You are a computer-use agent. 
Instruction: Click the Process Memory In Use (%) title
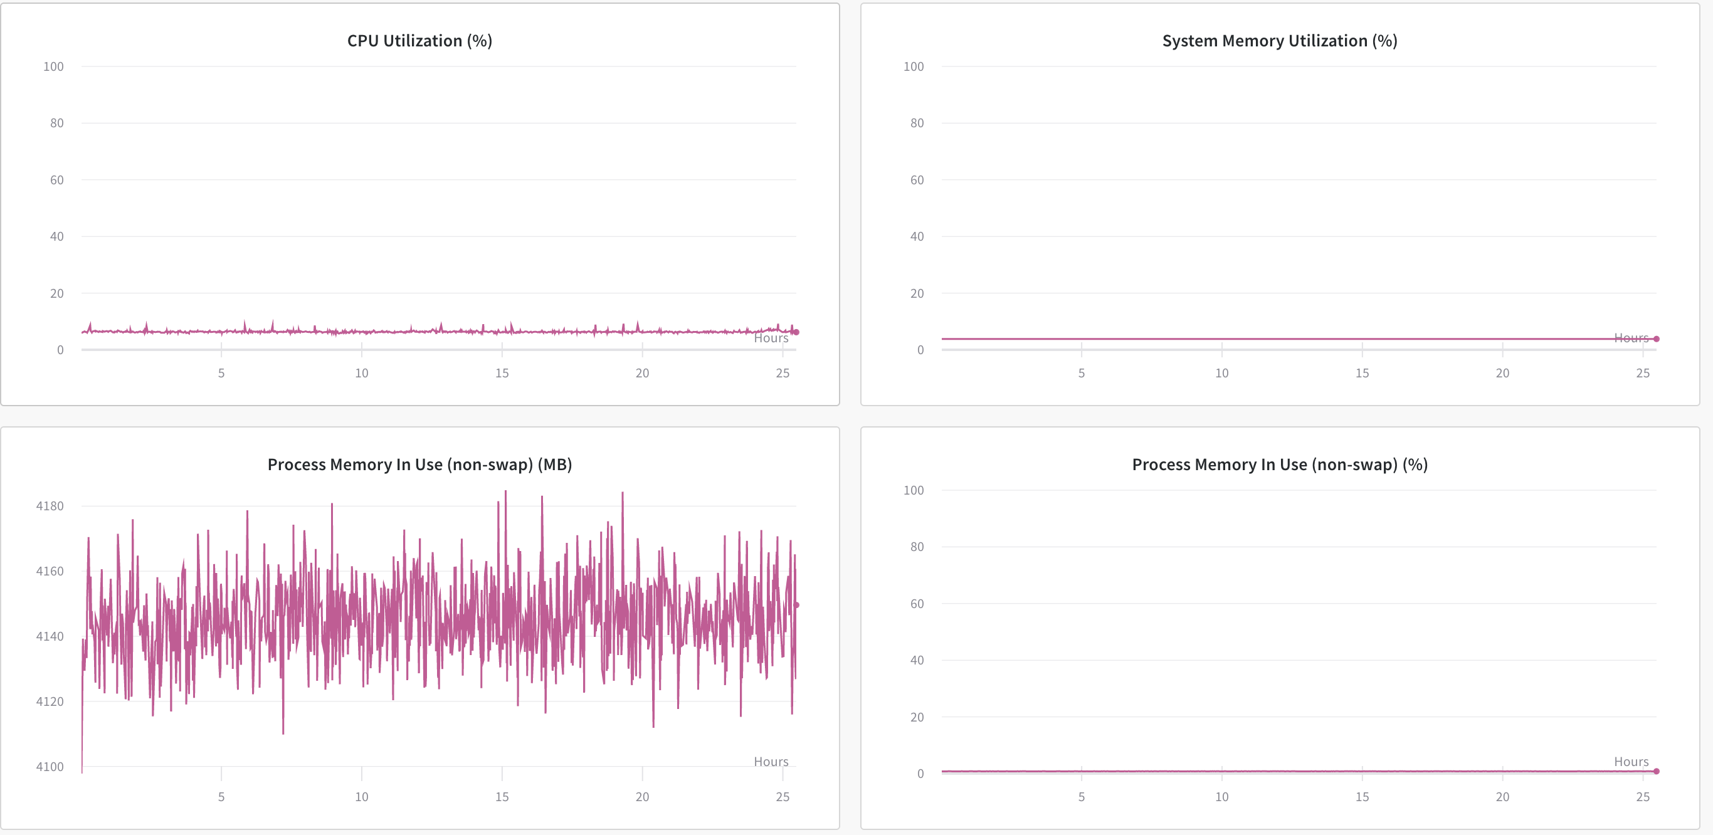point(1280,465)
